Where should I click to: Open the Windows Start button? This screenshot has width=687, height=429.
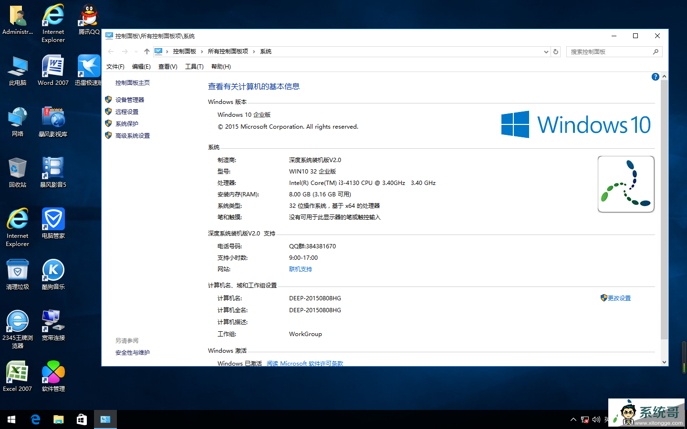[x=11, y=419]
